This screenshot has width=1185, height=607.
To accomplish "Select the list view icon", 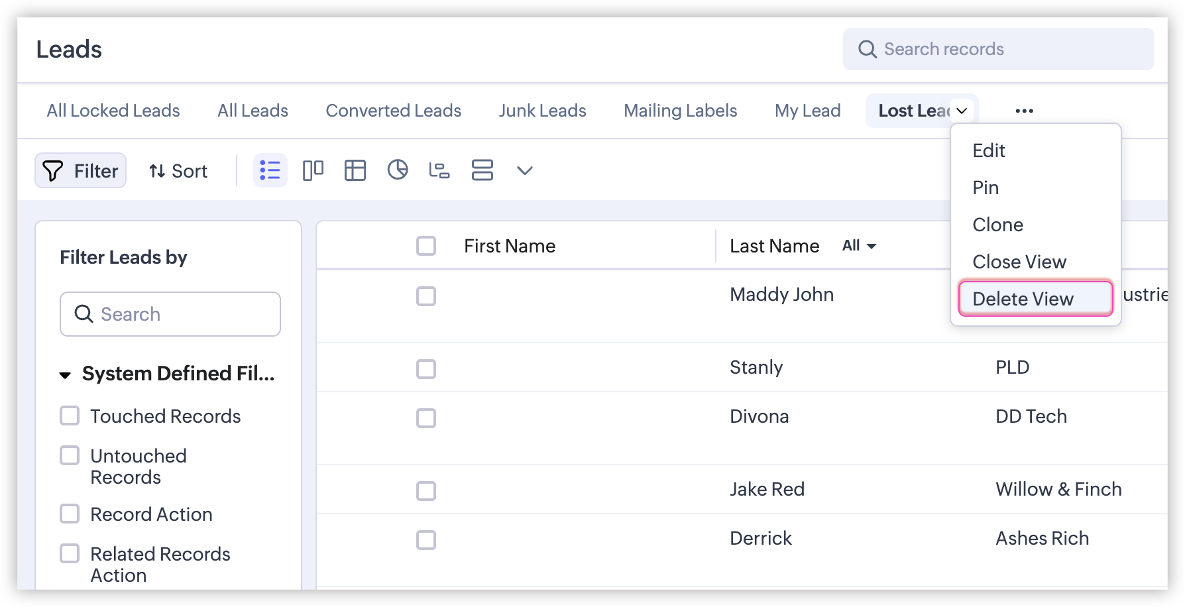I will point(270,170).
